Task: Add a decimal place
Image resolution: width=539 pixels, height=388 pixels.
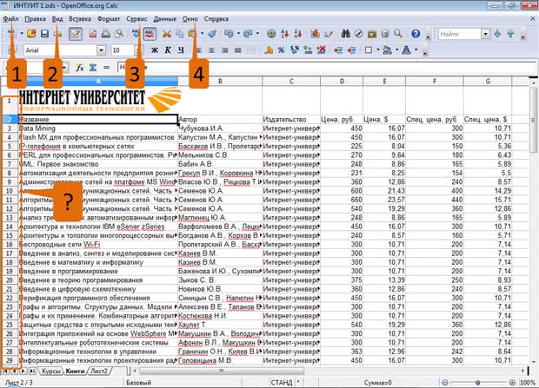Action: (x=308, y=50)
